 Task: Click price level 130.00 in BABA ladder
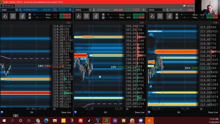(x=58, y=93)
